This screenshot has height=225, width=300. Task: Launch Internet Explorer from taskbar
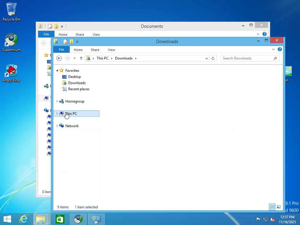pos(24,219)
